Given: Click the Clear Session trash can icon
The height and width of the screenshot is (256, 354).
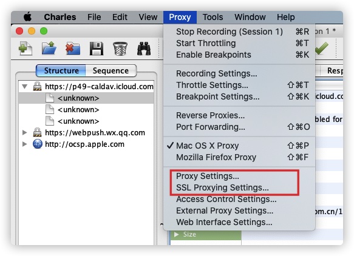Looking at the screenshot, I should point(120,49).
